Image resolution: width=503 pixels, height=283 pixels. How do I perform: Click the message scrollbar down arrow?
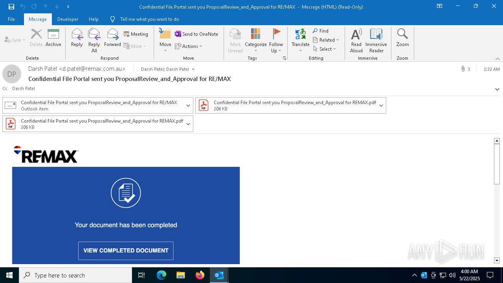click(x=497, y=260)
